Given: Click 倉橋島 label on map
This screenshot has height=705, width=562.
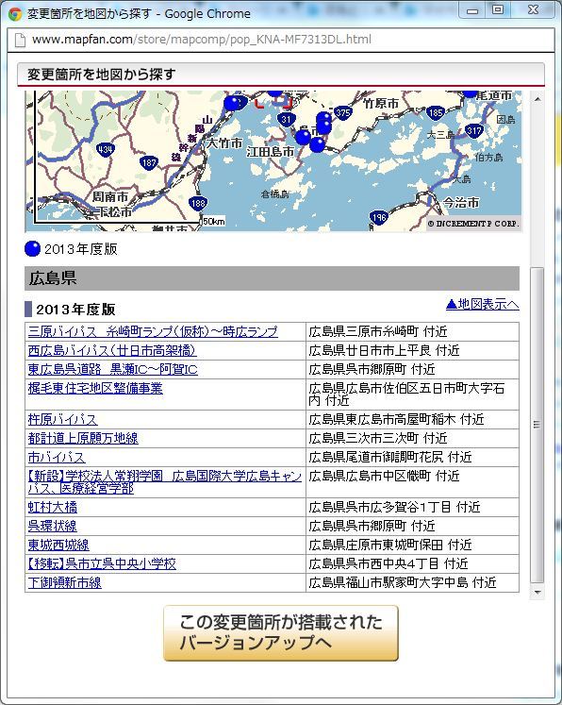Looking at the screenshot, I should (x=275, y=194).
